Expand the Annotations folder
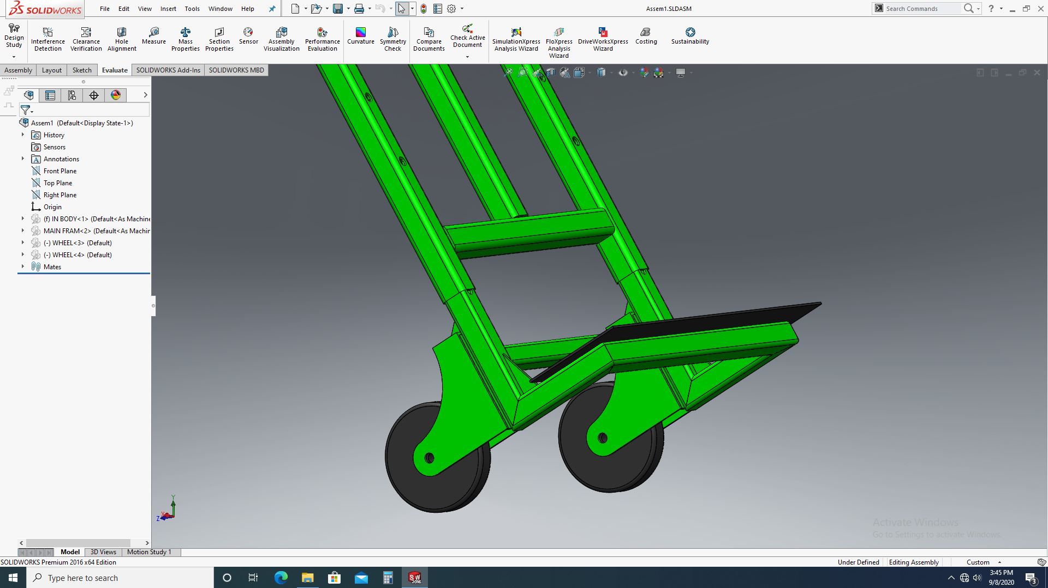The image size is (1048, 588). pyautogui.click(x=23, y=159)
